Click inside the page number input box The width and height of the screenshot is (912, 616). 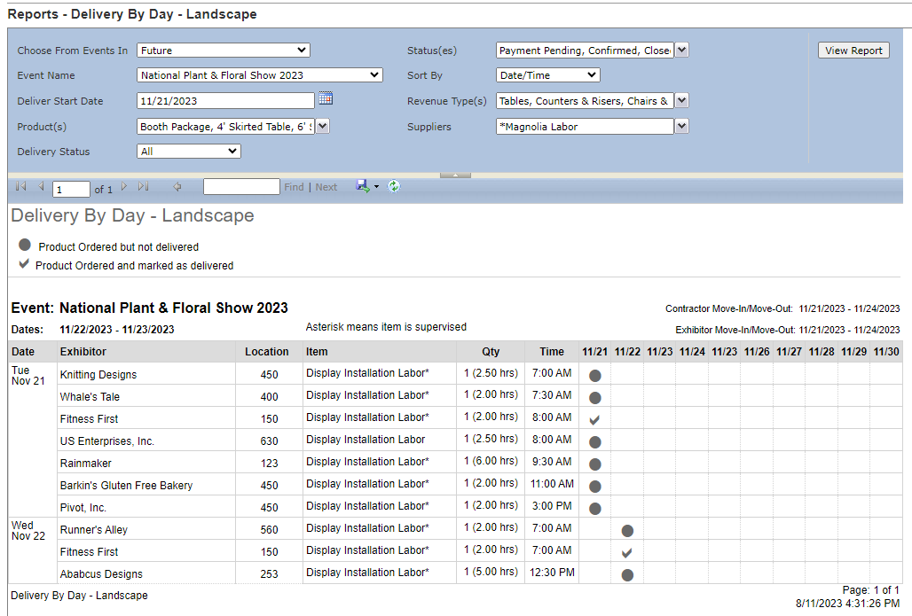69,189
